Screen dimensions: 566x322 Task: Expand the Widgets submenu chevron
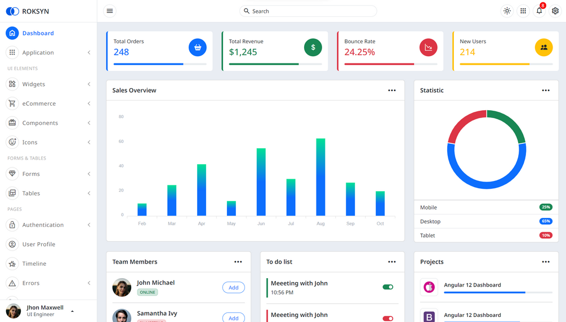(89, 84)
